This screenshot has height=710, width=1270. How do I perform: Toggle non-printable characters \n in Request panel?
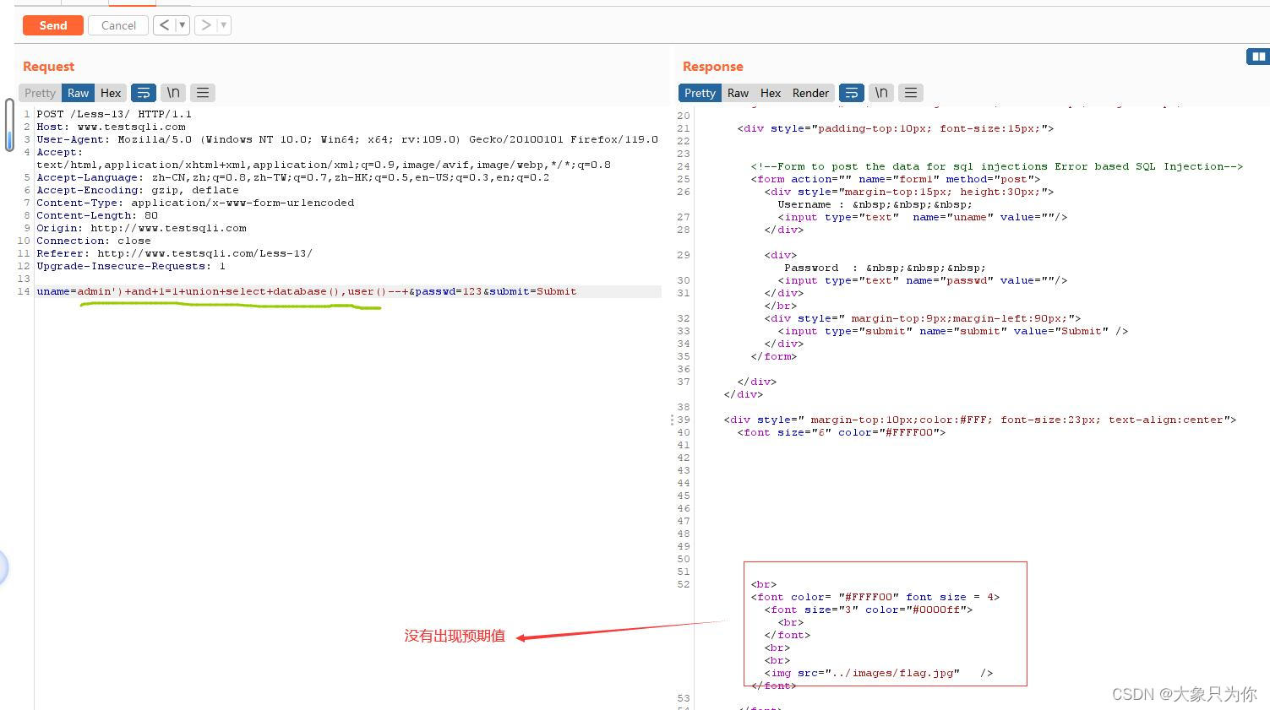point(173,93)
